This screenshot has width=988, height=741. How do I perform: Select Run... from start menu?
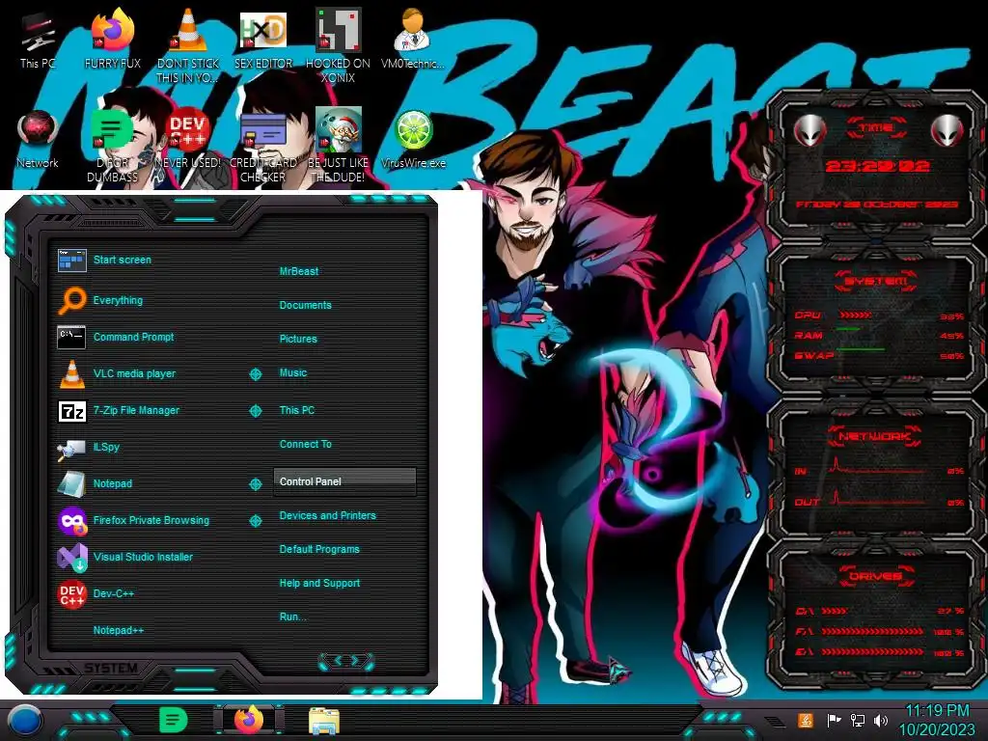tap(293, 617)
